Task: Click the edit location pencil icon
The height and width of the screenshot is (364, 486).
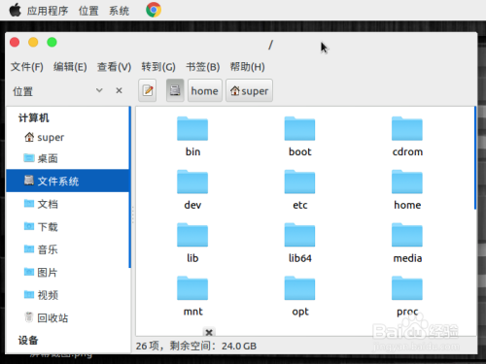Action: coord(148,90)
